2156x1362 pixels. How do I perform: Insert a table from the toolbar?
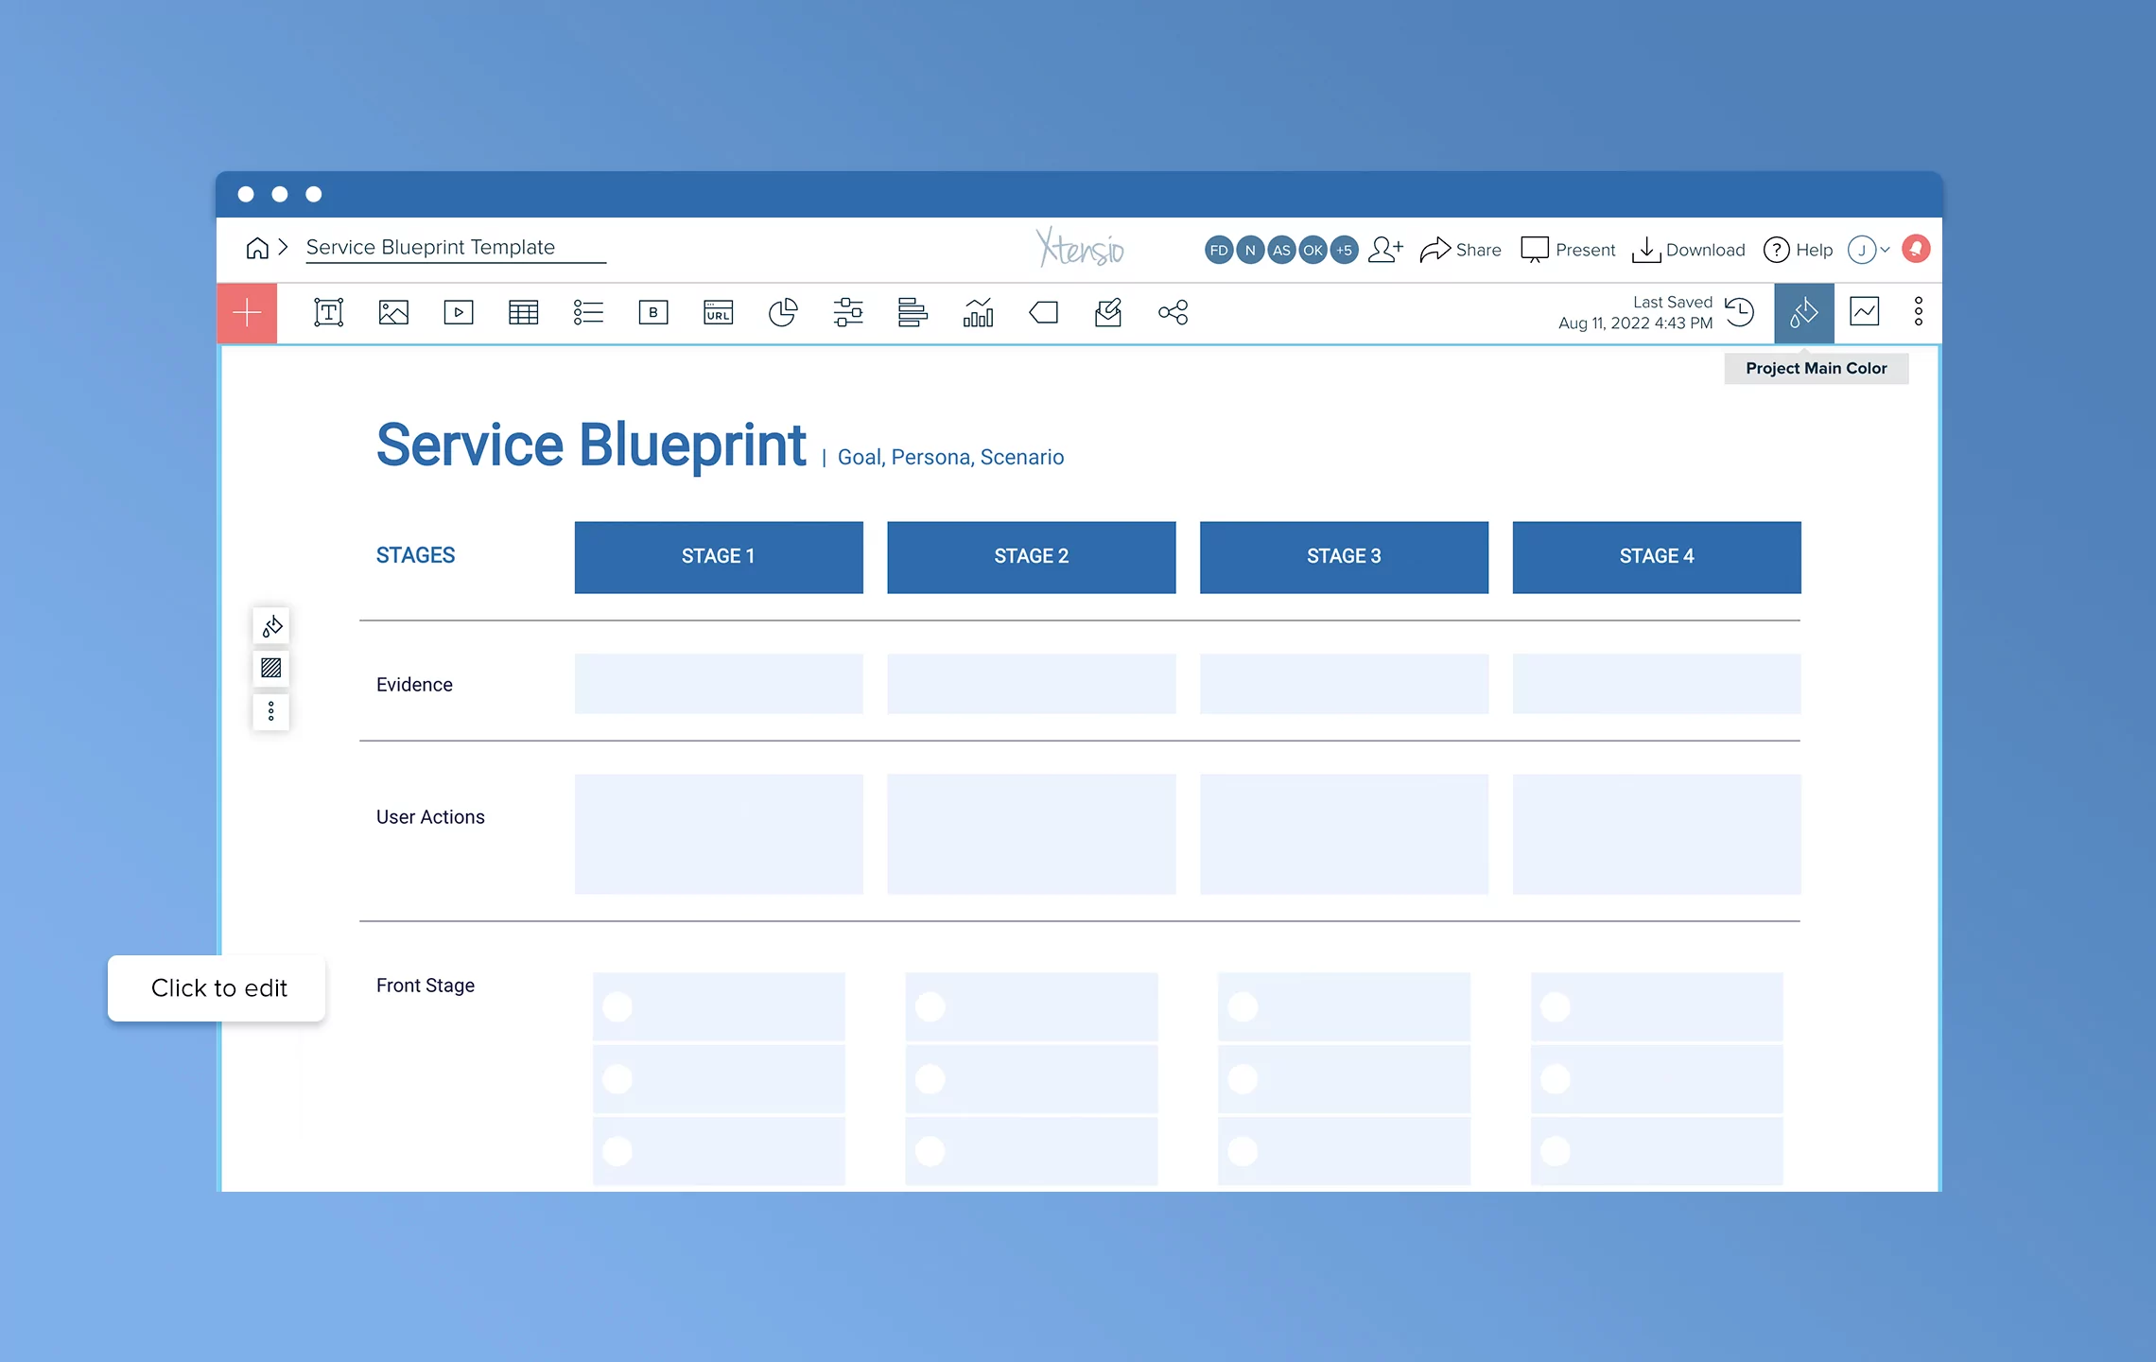(523, 312)
